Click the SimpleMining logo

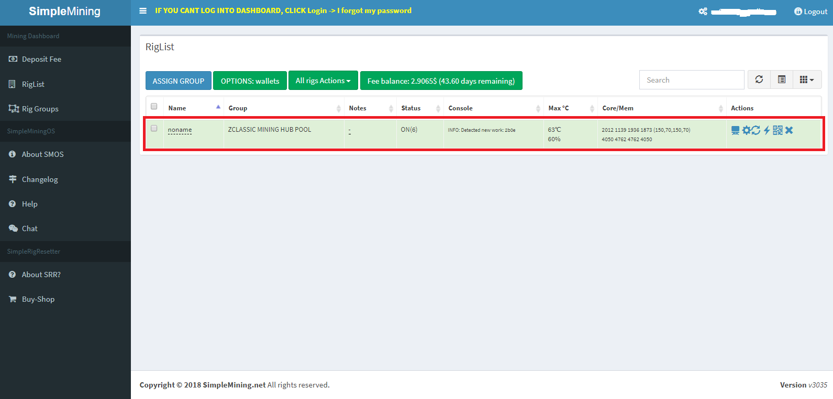[x=64, y=11]
